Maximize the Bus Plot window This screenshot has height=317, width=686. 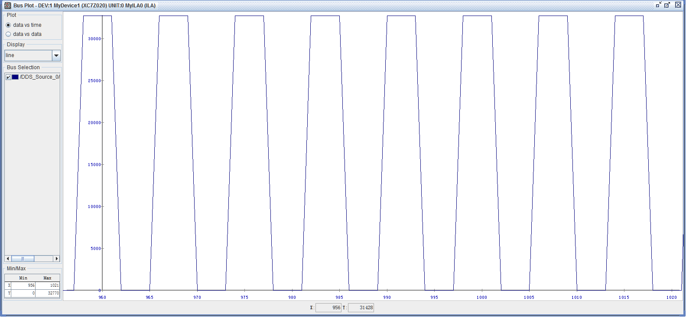[x=667, y=5]
